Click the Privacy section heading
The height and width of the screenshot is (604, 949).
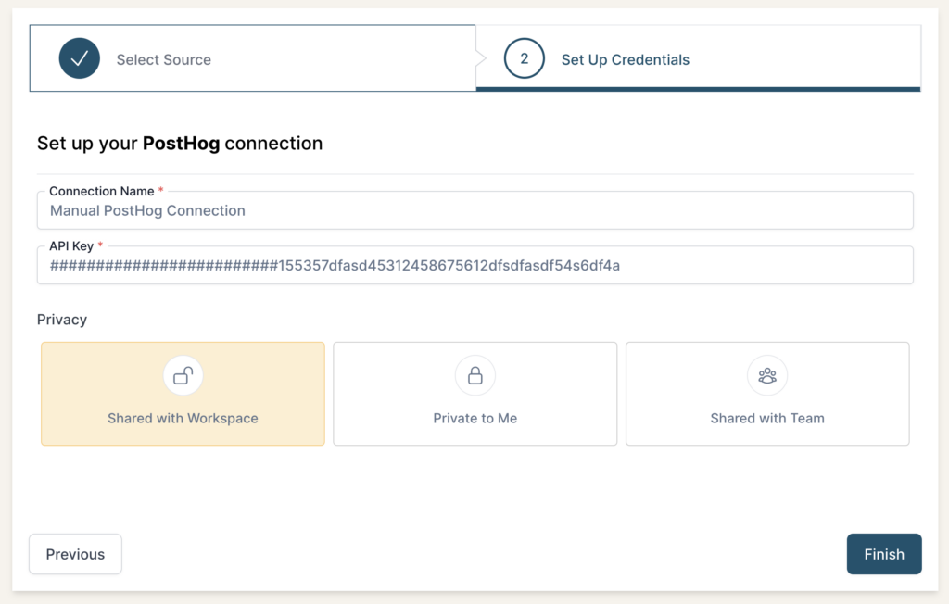pos(62,320)
